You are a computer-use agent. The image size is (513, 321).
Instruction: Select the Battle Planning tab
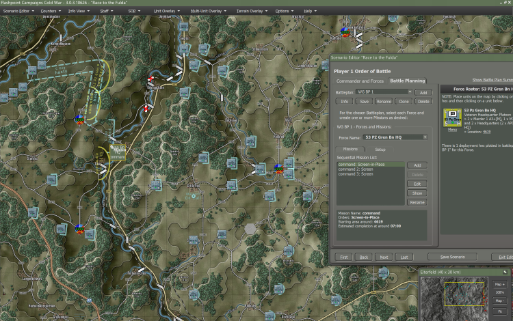tap(408, 81)
